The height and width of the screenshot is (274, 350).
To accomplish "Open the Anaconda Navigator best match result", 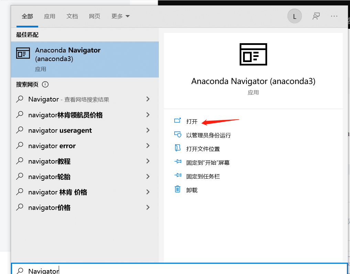I will (x=85, y=59).
